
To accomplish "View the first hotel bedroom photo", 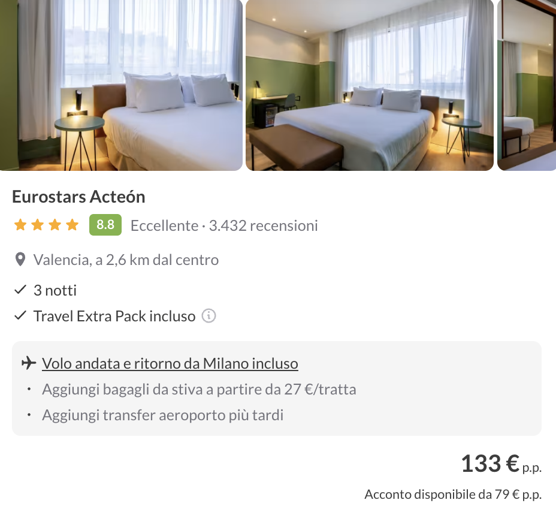I will [121, 85].
